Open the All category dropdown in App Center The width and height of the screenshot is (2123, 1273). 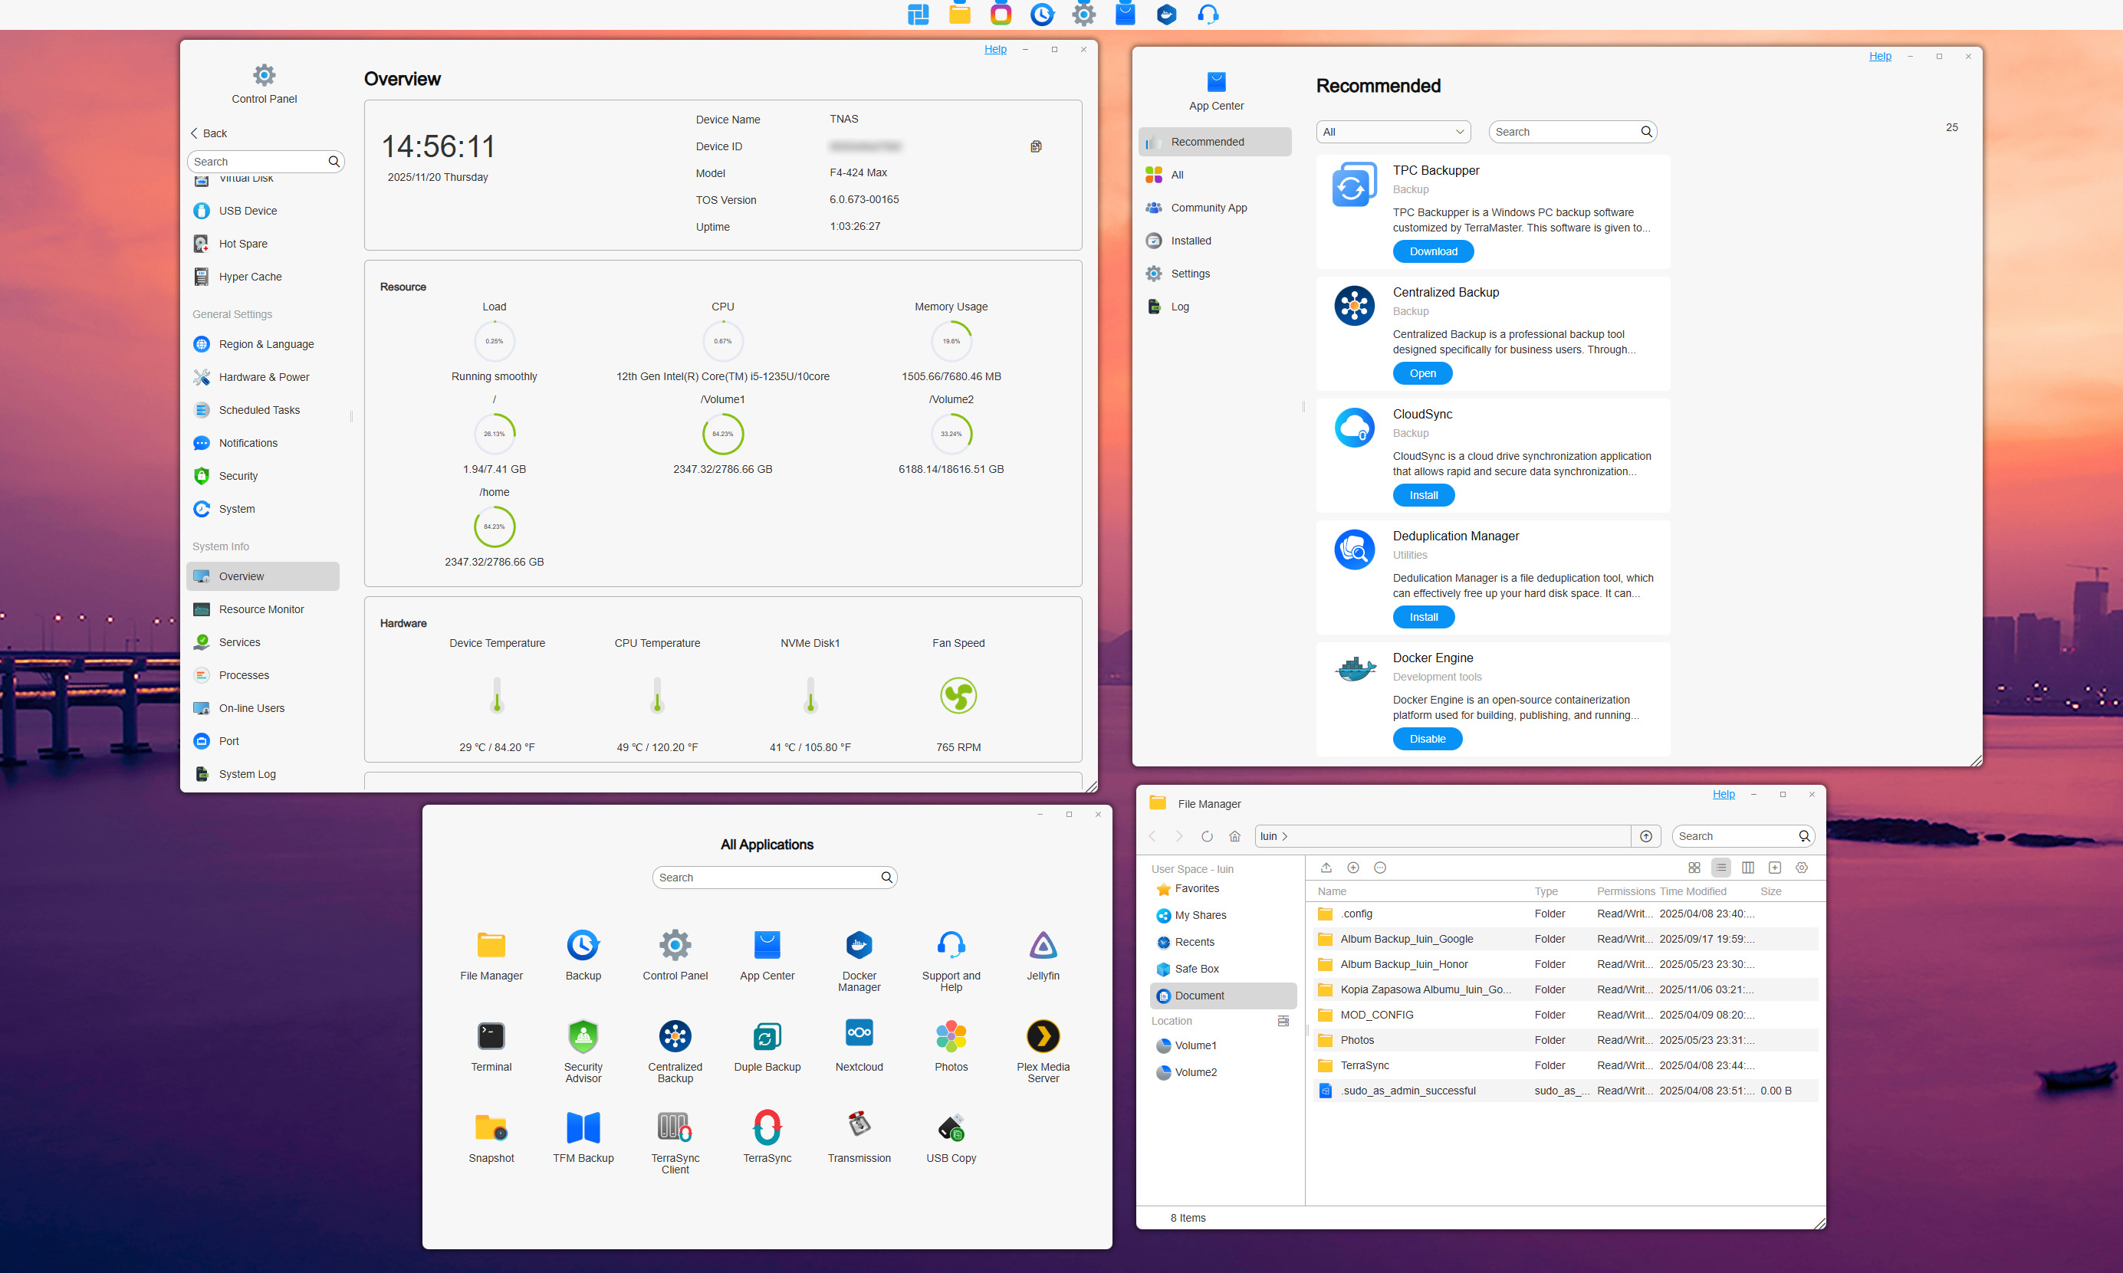(x=1393, y=132)
